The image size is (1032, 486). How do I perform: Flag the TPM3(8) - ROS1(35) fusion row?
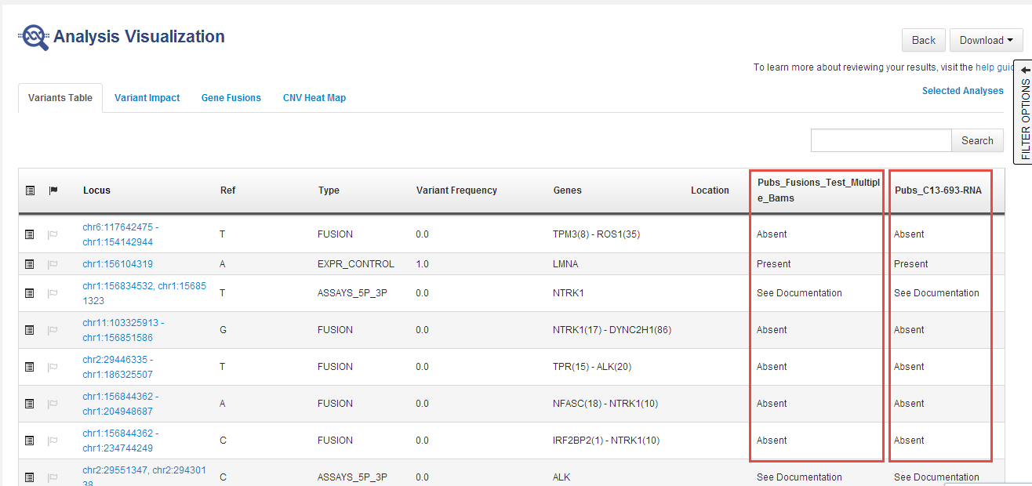point(53,234)
